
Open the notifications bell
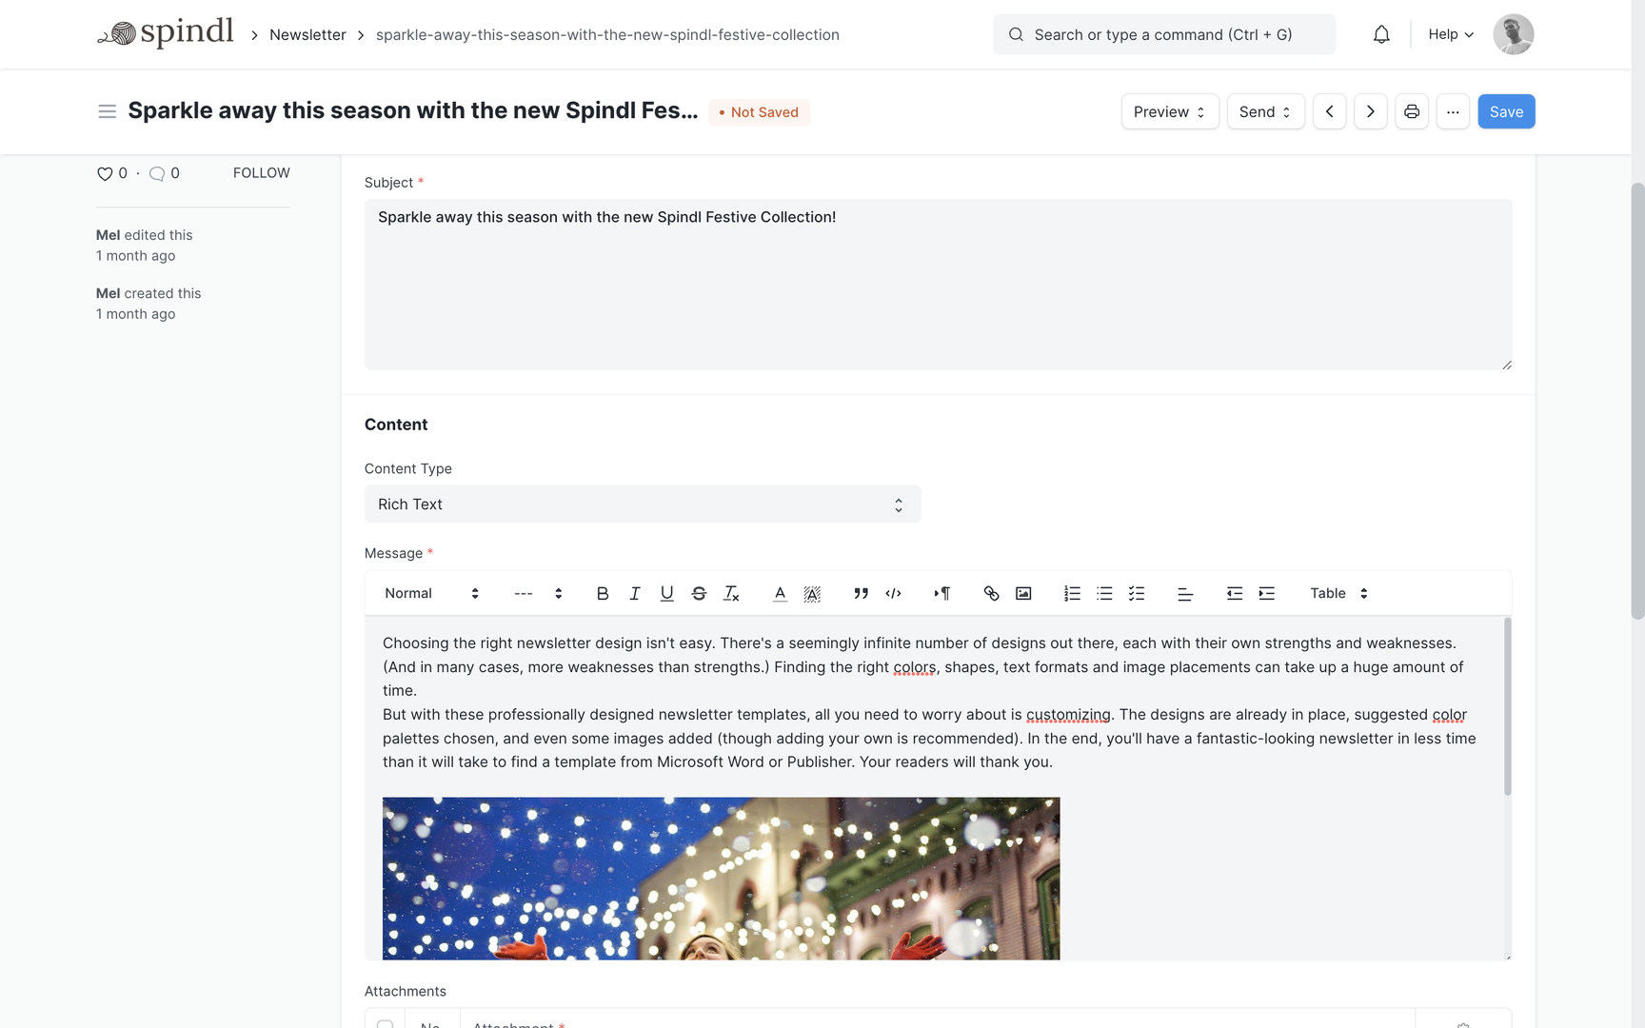[x=1381, y=34]
